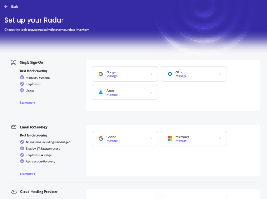Click the Back link text

click(x=14, y=7)
